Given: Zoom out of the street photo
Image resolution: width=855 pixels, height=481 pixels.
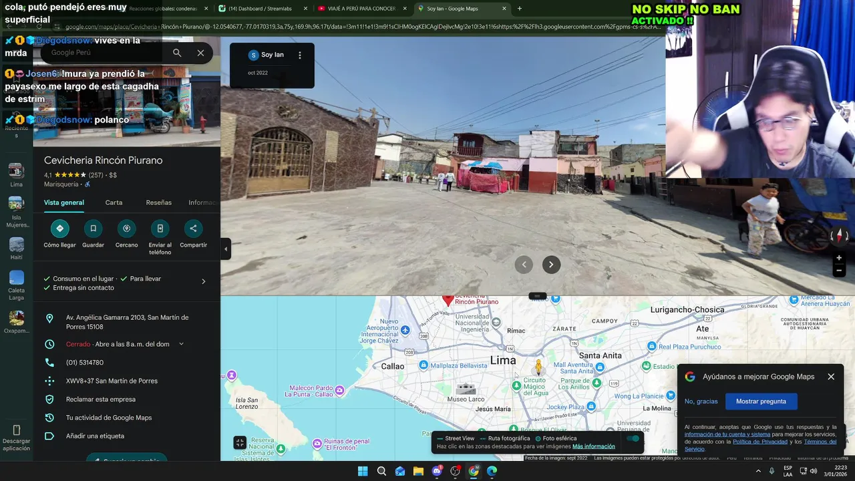Looking at the screenshot, I should [839, 271].
